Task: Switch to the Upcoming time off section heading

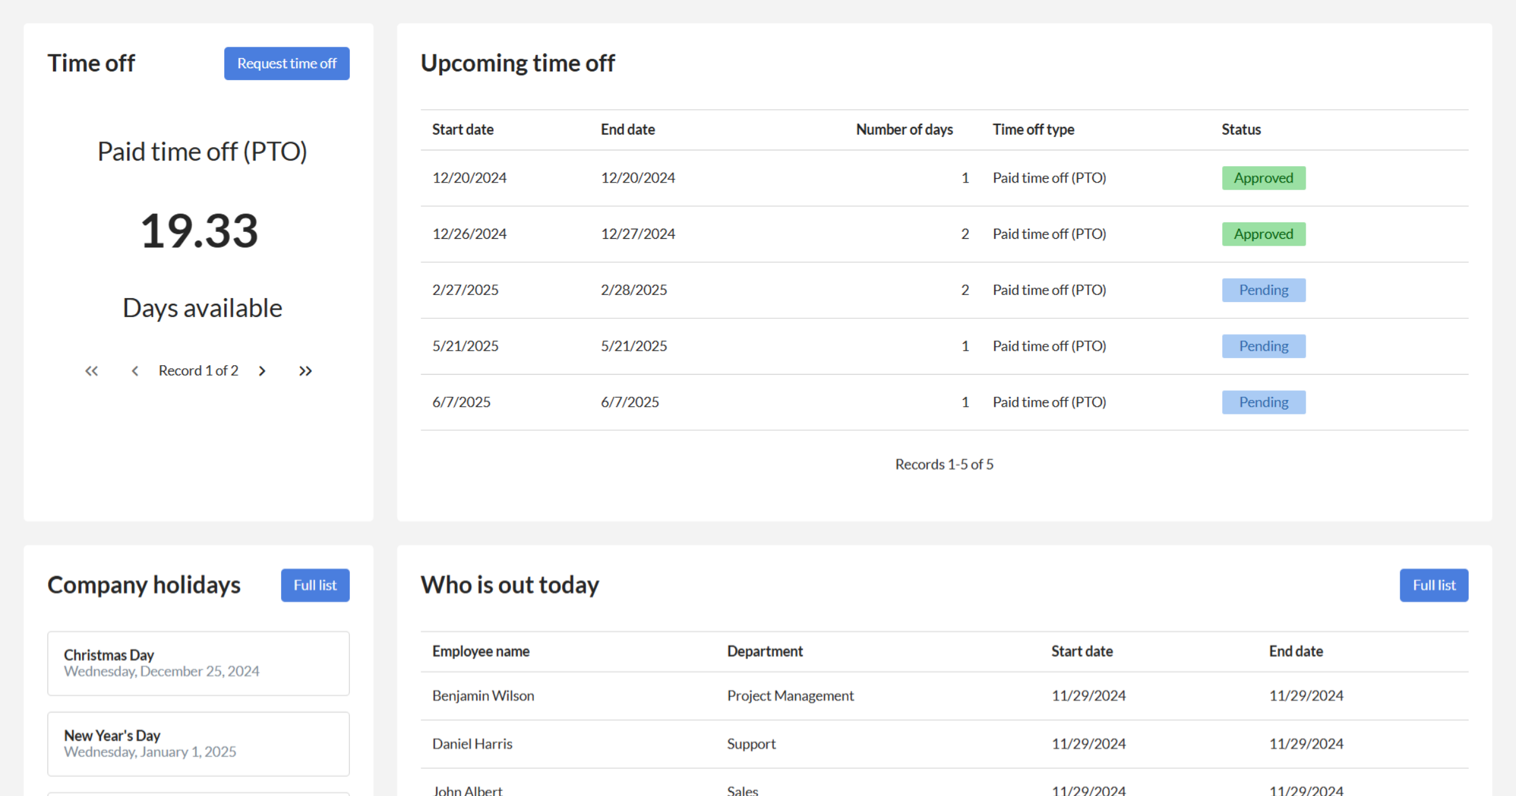Action: (517, 63)
